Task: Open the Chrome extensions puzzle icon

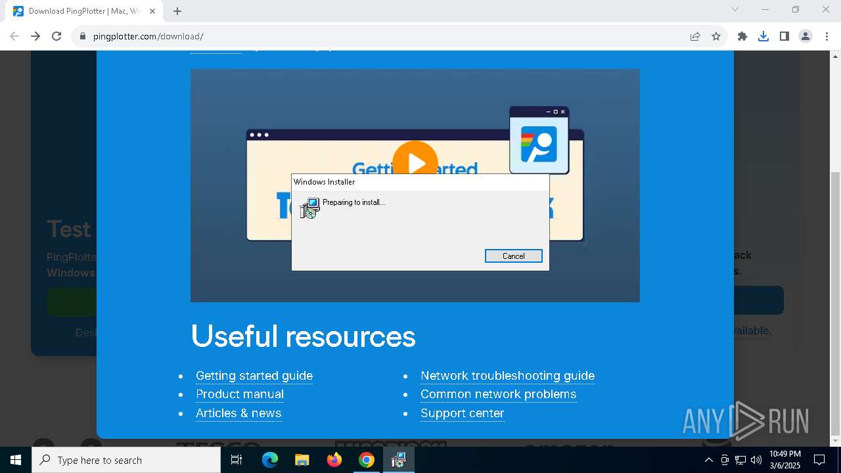Action: coord(742,36)
